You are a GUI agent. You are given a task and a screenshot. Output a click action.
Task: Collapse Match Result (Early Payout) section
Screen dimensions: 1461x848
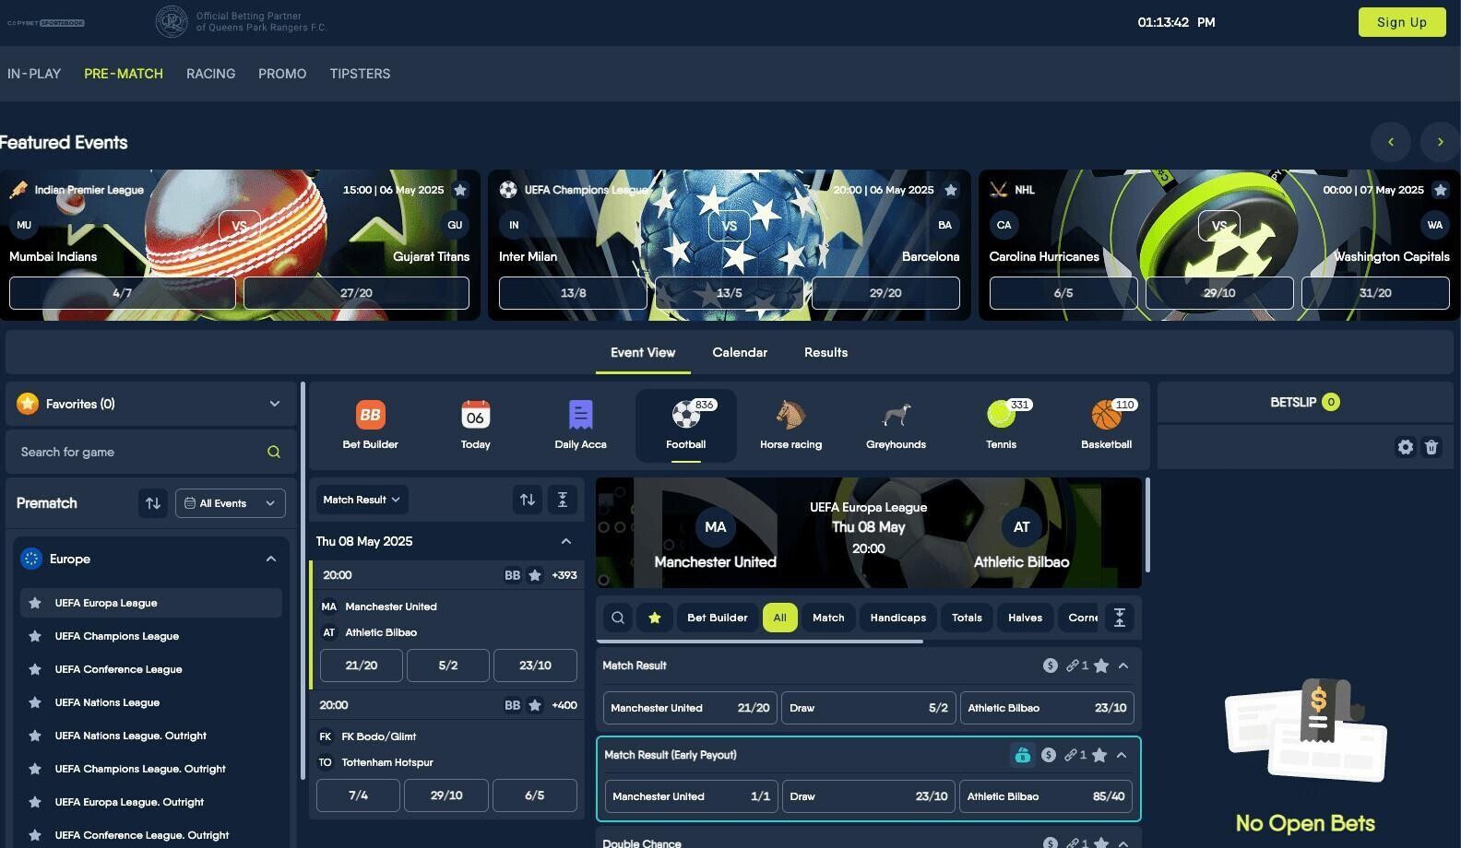tap(1122, 755)
